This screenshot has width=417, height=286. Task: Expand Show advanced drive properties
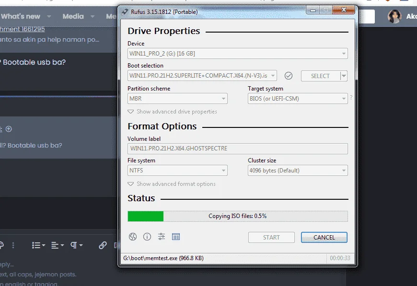click(x=173, y=112)
